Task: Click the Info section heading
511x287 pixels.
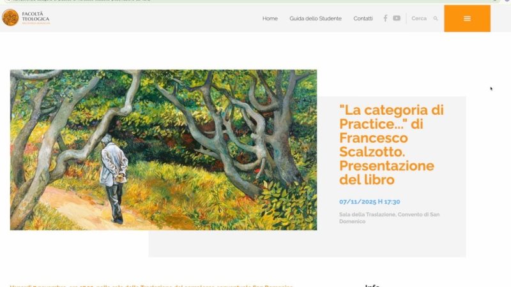Action: click(372, 286)
